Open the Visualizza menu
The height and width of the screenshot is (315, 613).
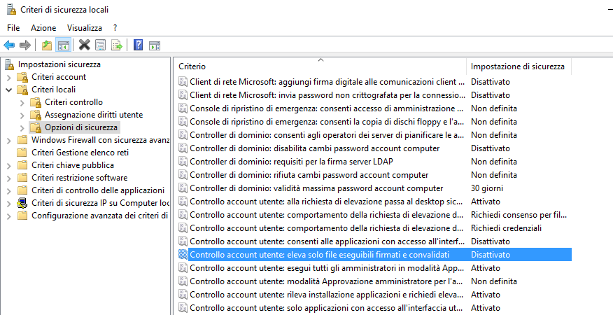pyautogui.click(x=84, y=27)
